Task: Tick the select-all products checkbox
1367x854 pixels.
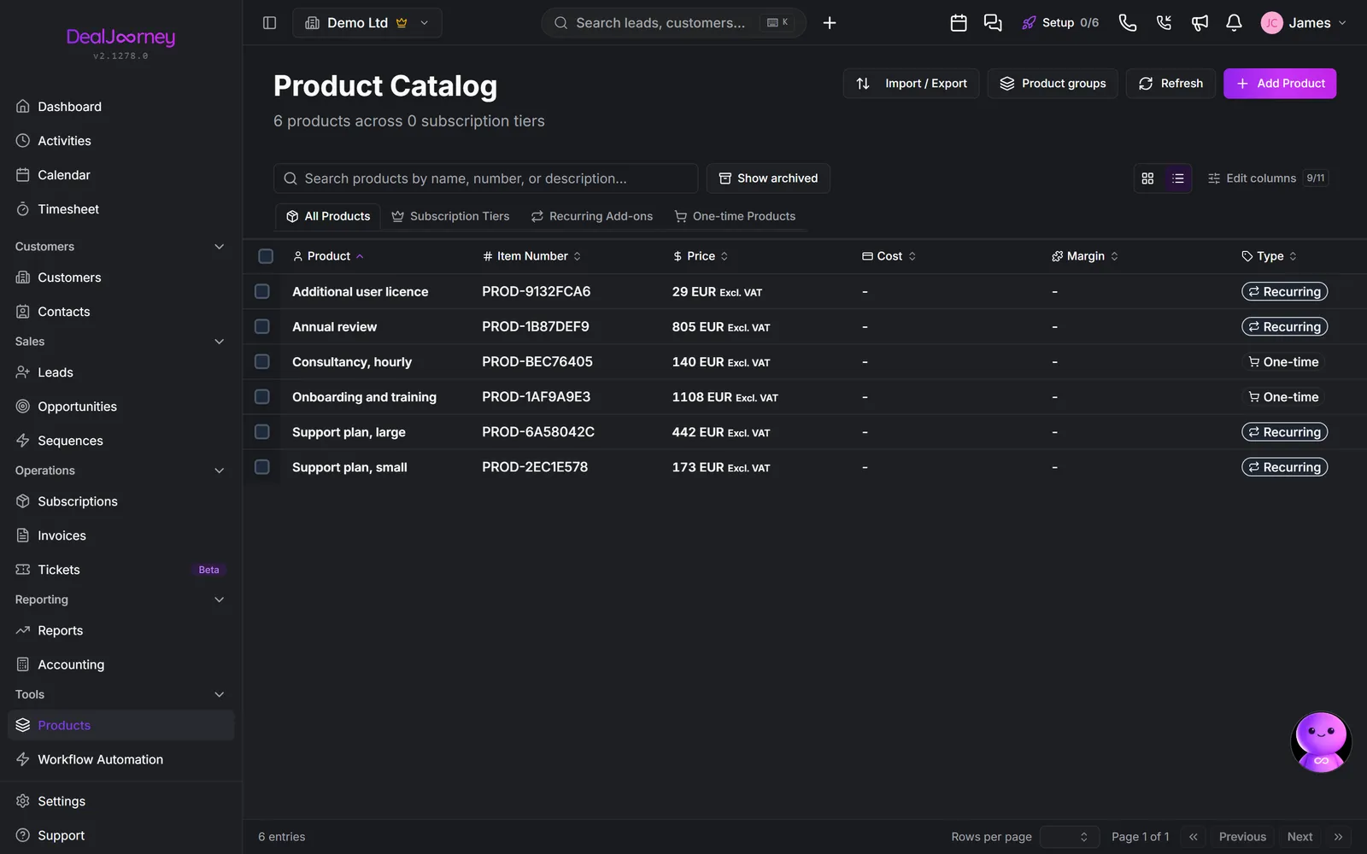Action: coord(266,256)
